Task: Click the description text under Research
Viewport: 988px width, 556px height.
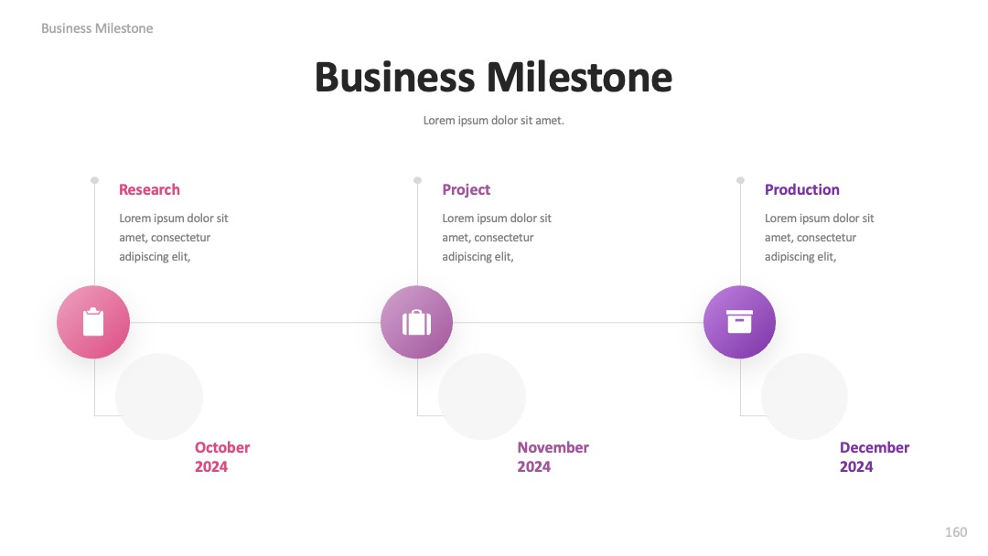Action: (x=173, y=238)
